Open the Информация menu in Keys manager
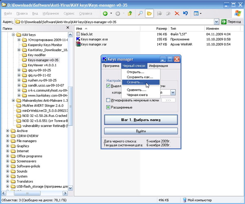245x204 pixels. tap(158, 66)
